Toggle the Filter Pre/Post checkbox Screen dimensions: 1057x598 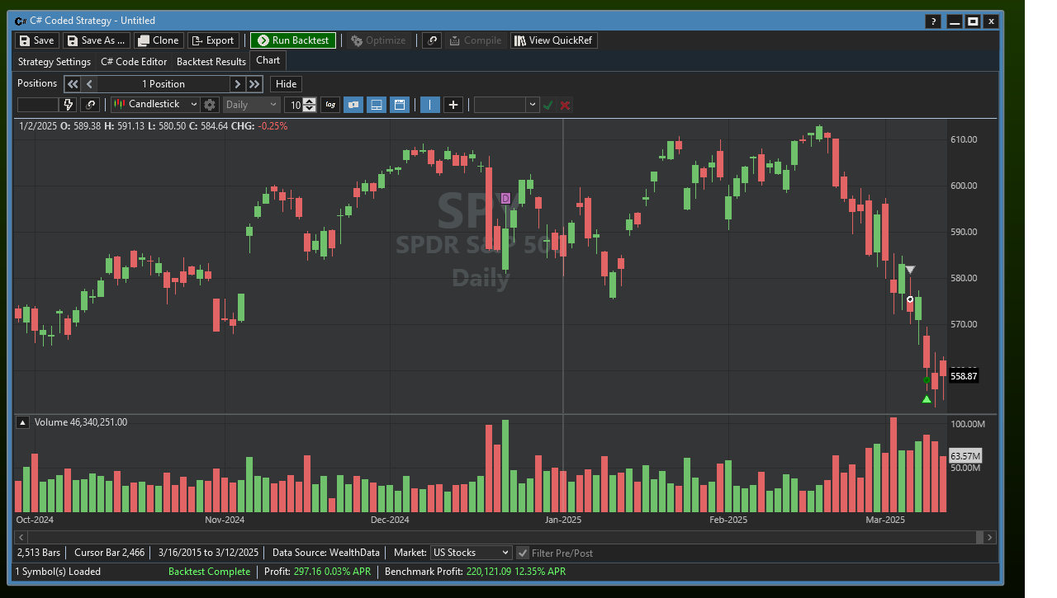click(523, 553)
